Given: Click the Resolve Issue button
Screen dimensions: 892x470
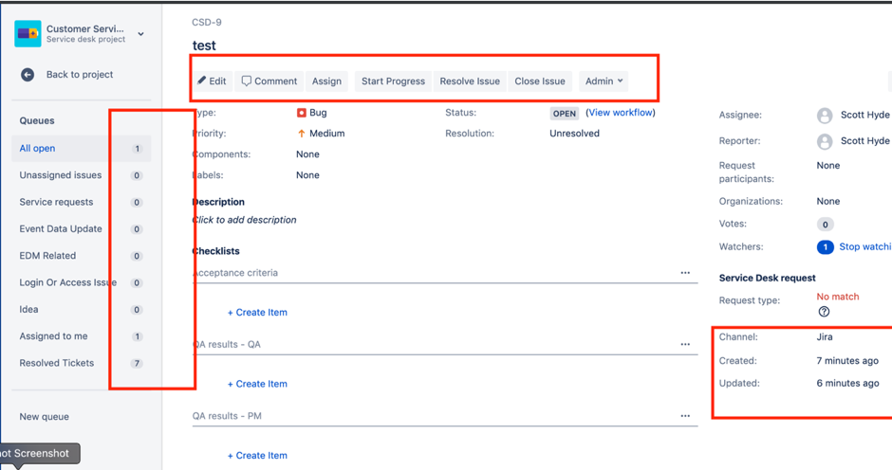Looking at the screenshot, I should click(470, 81).
